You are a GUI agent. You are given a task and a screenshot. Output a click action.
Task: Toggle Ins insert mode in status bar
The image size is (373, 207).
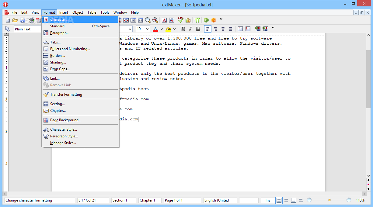[268, 200]
